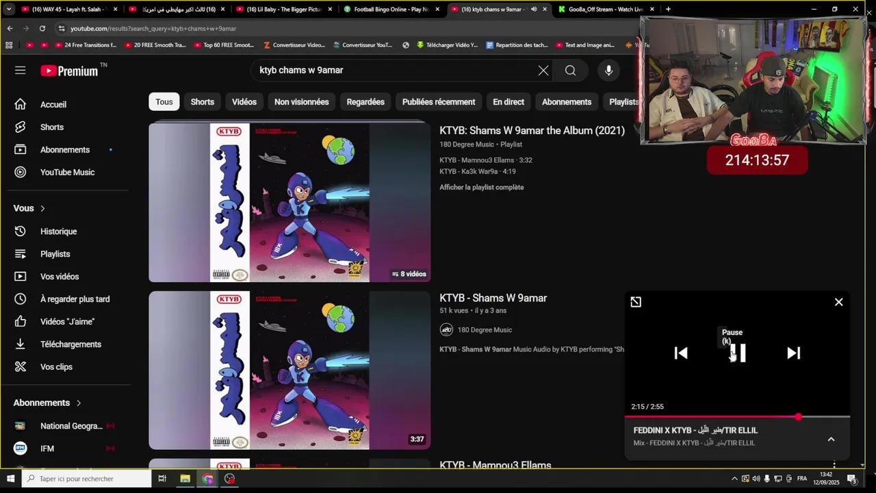Screen dimensions: 876x493
Task: Open 180 Degree Music channel under video
Action: pos(485,330)
